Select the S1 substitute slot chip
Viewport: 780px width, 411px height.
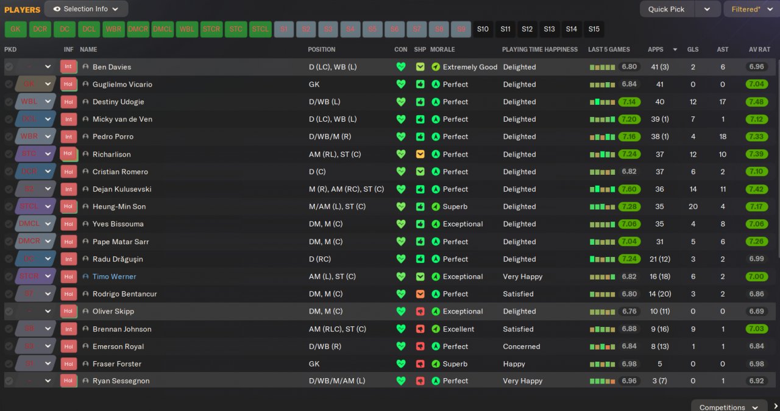tap(284, 29)
